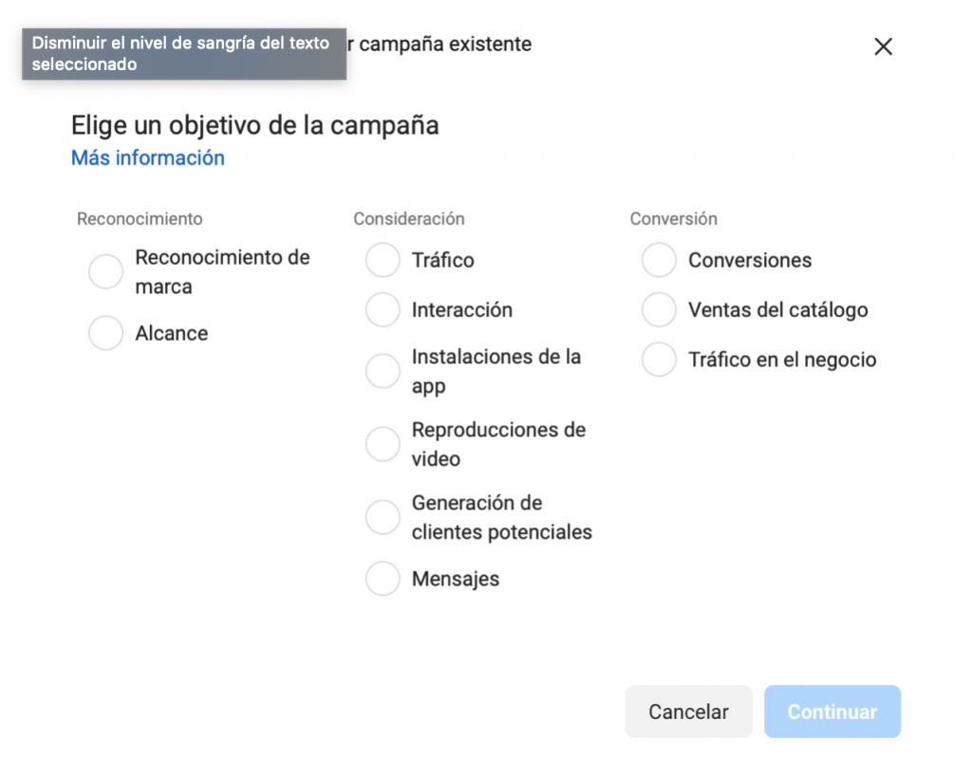Select Tráfico as campaign objective
The image size is (972, 777).
[383, 260]
